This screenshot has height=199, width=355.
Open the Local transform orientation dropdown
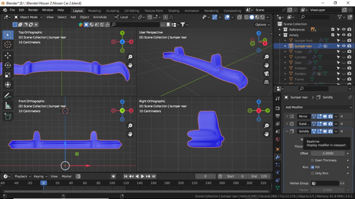point(125,17)
